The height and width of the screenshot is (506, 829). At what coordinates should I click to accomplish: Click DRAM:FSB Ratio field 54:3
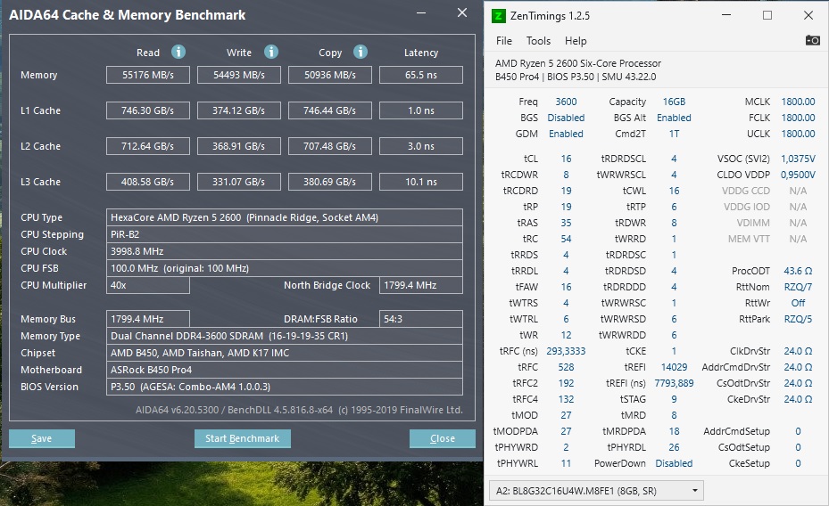[x=421, y=319]
